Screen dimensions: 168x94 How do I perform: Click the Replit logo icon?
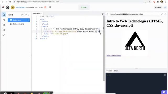point(7,7)
